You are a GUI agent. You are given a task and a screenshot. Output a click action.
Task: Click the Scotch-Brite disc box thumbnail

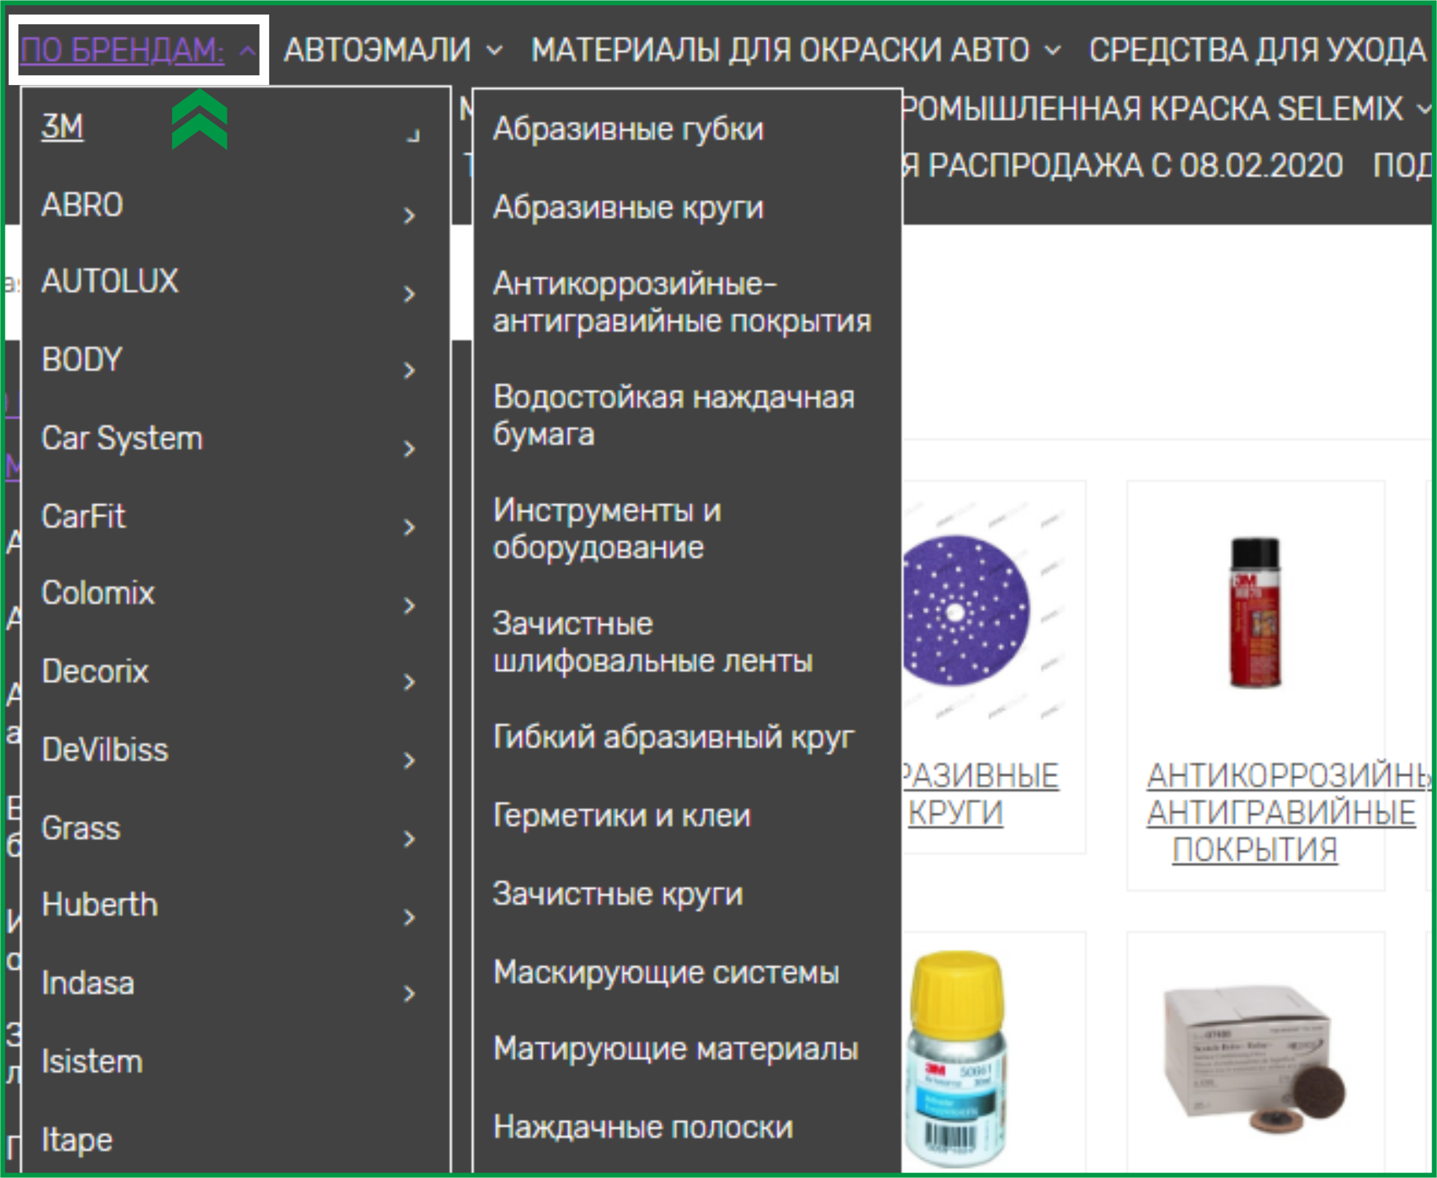tap(1255, 1061)
